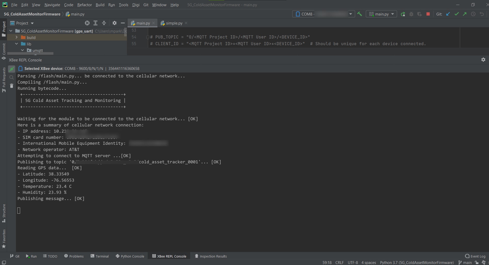This screenshot has width=489, height=265.
Task: Open the COM8 device port dropdown
Action: [x=351, y=14]
